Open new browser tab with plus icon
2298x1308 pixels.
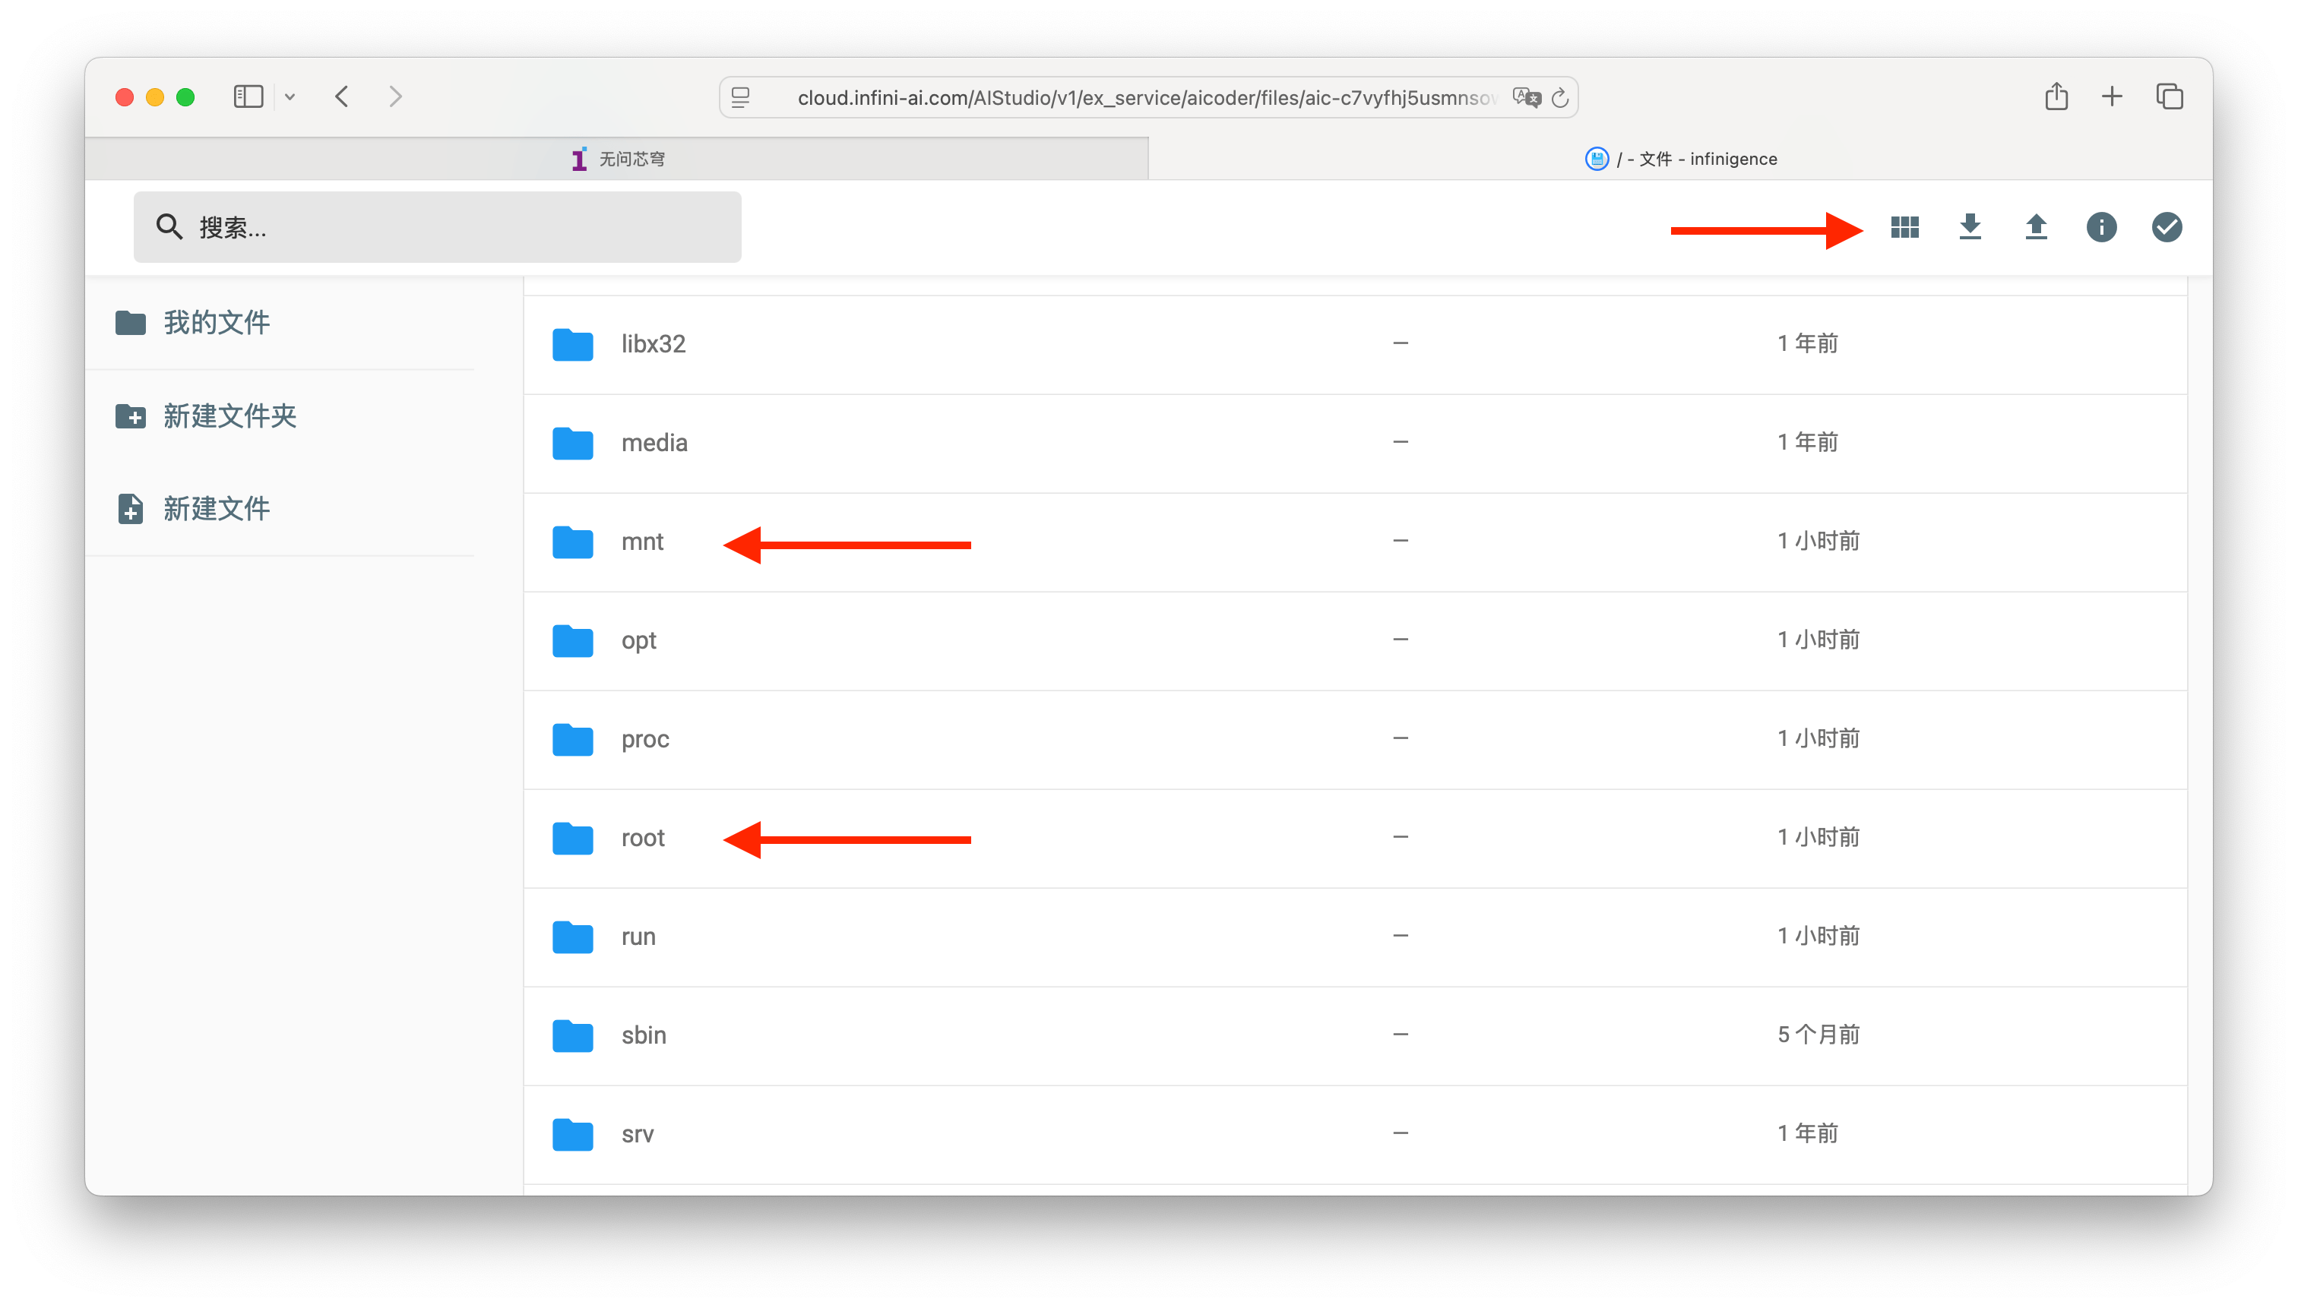coord(2111,96)
